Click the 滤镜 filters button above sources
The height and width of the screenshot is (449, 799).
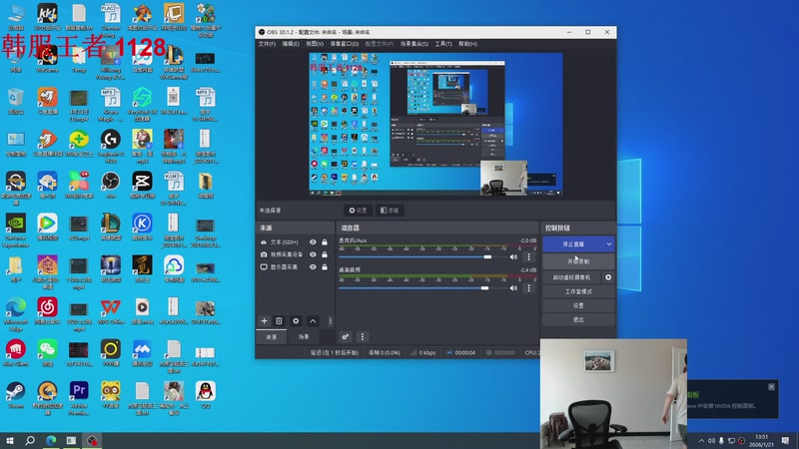pos(390,211)
